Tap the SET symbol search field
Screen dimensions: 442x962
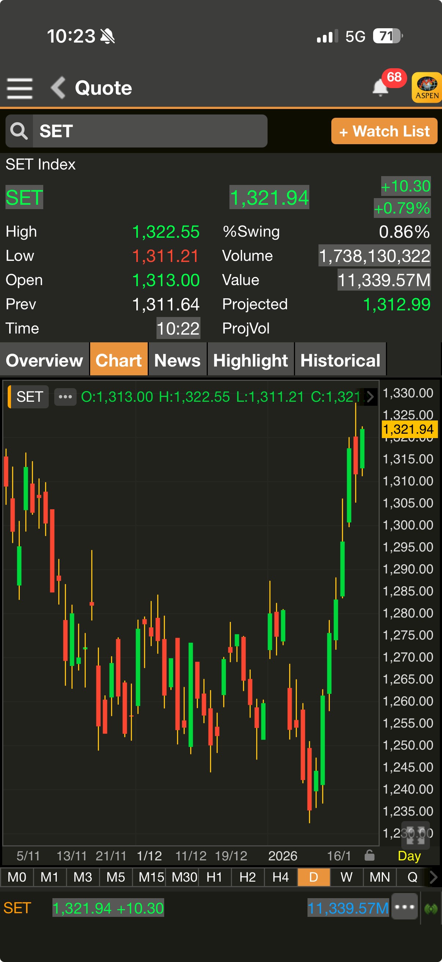pos(149,131)
